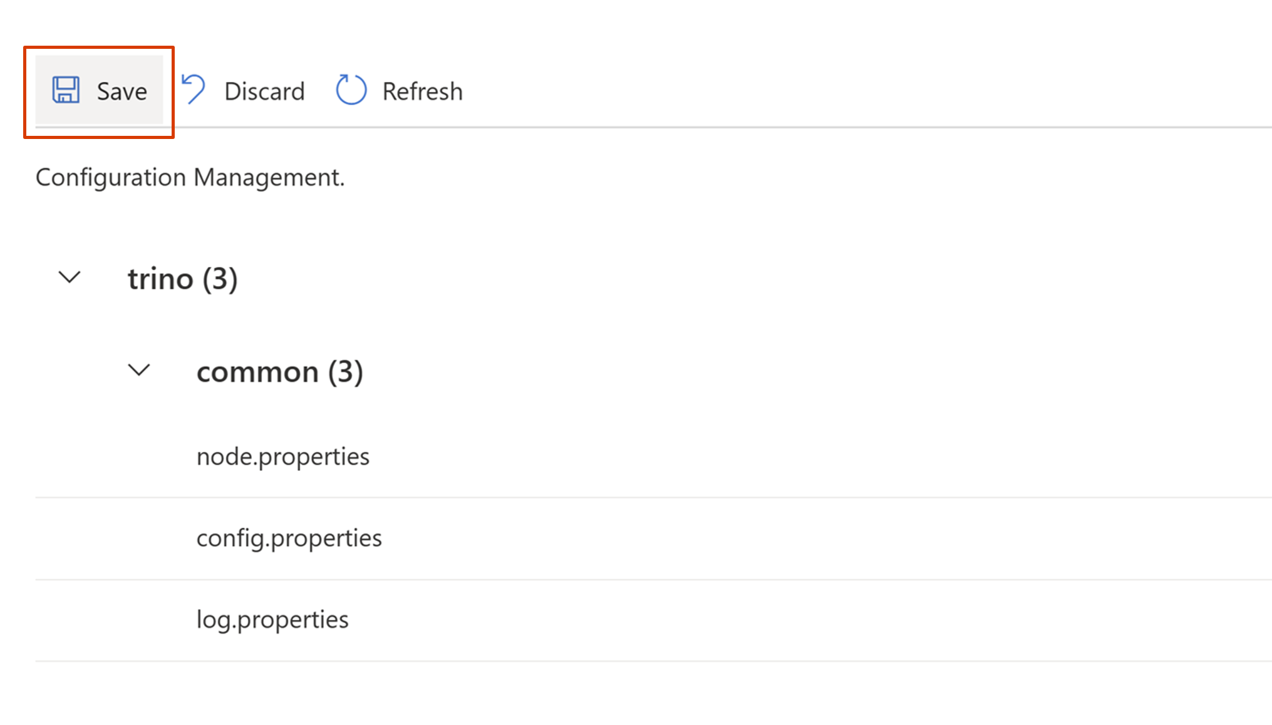
Task: Select the common (3) group heading
Action: coord(279,372)
